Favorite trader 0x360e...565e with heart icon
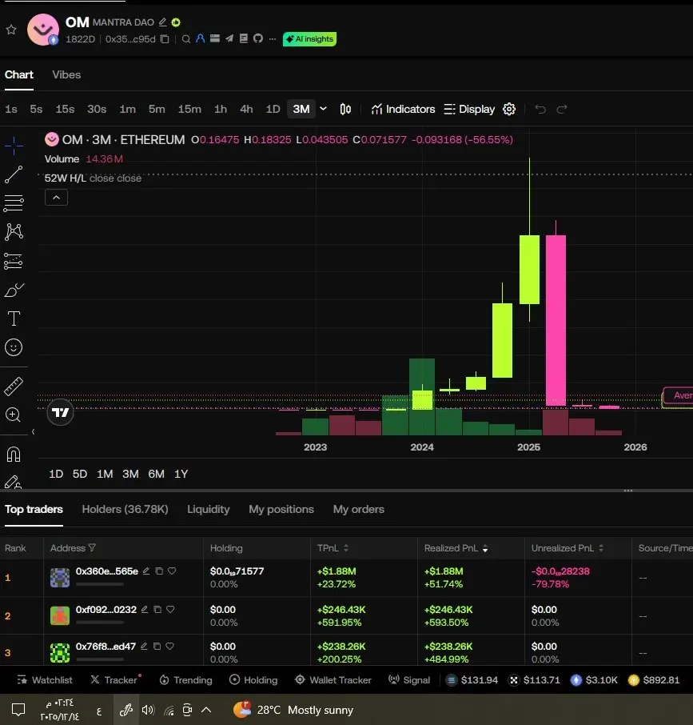Image resolution: width=693 pixels, height=725 pixels. point(172,571)
